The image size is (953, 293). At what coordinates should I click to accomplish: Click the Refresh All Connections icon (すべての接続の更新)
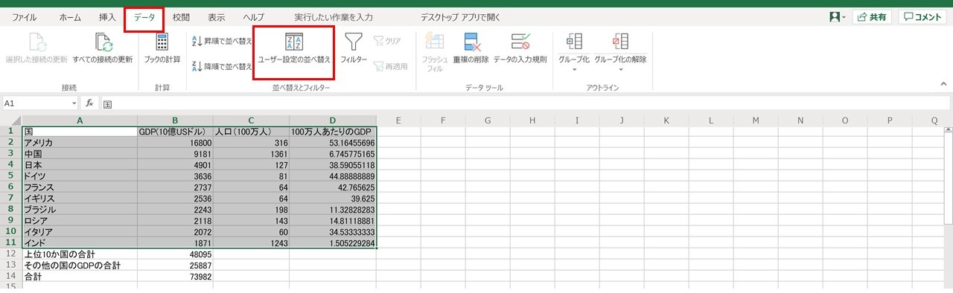pyautogui.click(x=103, y=42)
